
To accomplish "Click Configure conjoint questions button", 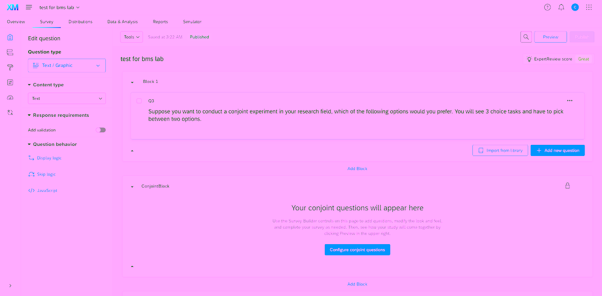I will pos(357,249).
